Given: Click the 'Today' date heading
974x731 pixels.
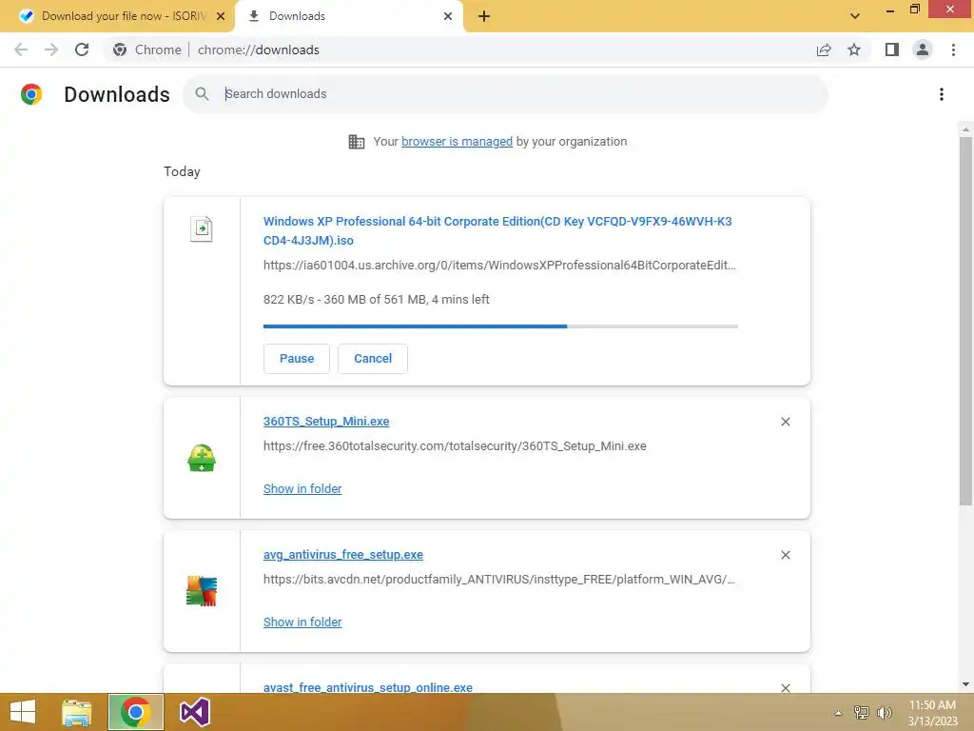Looking at the screenshot, I should 182,171.
